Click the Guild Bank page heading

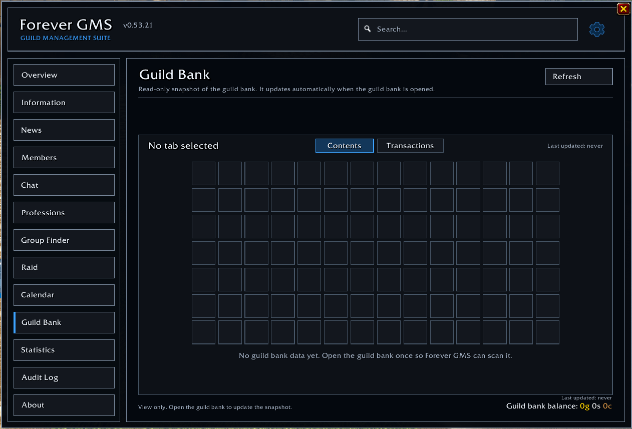(174, 75)
